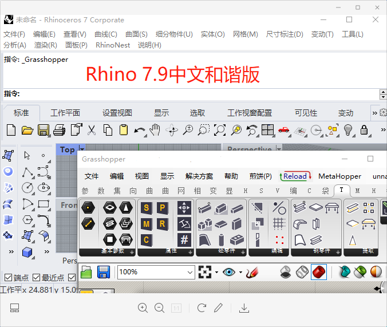Expand the 属性 panel in Grasshopper
Viewport: 387px width, 327px height.
(x=190, y=252)
